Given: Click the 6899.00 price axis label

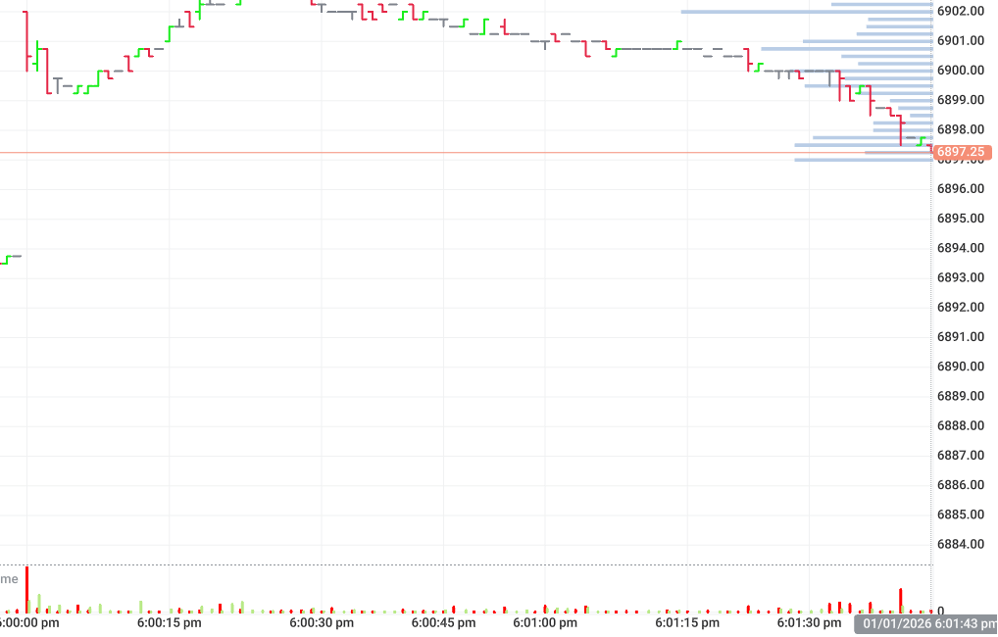Looking at the screenshot, I should coord(961,100).
